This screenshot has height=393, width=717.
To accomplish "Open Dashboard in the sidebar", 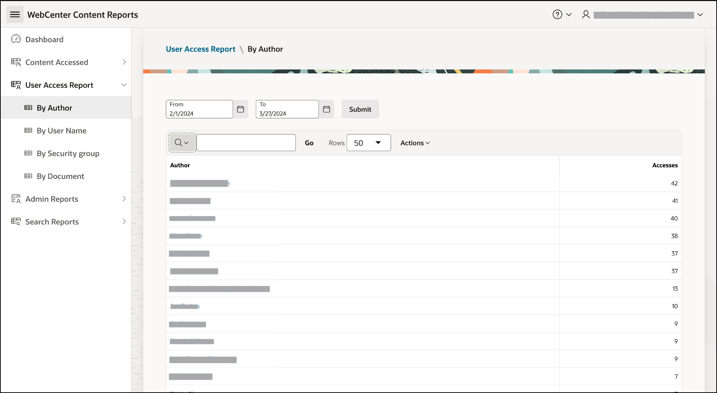I will click(44, 39).
